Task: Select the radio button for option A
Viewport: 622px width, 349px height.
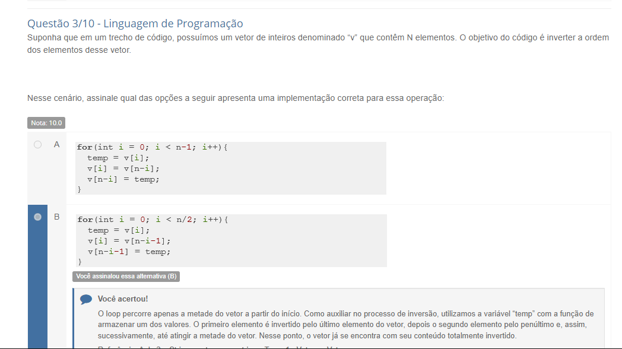Action: (x=38, y=144)
